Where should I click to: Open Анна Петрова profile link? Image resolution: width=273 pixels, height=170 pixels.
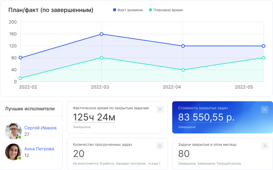pyautogui.click(x=39, y=149)
